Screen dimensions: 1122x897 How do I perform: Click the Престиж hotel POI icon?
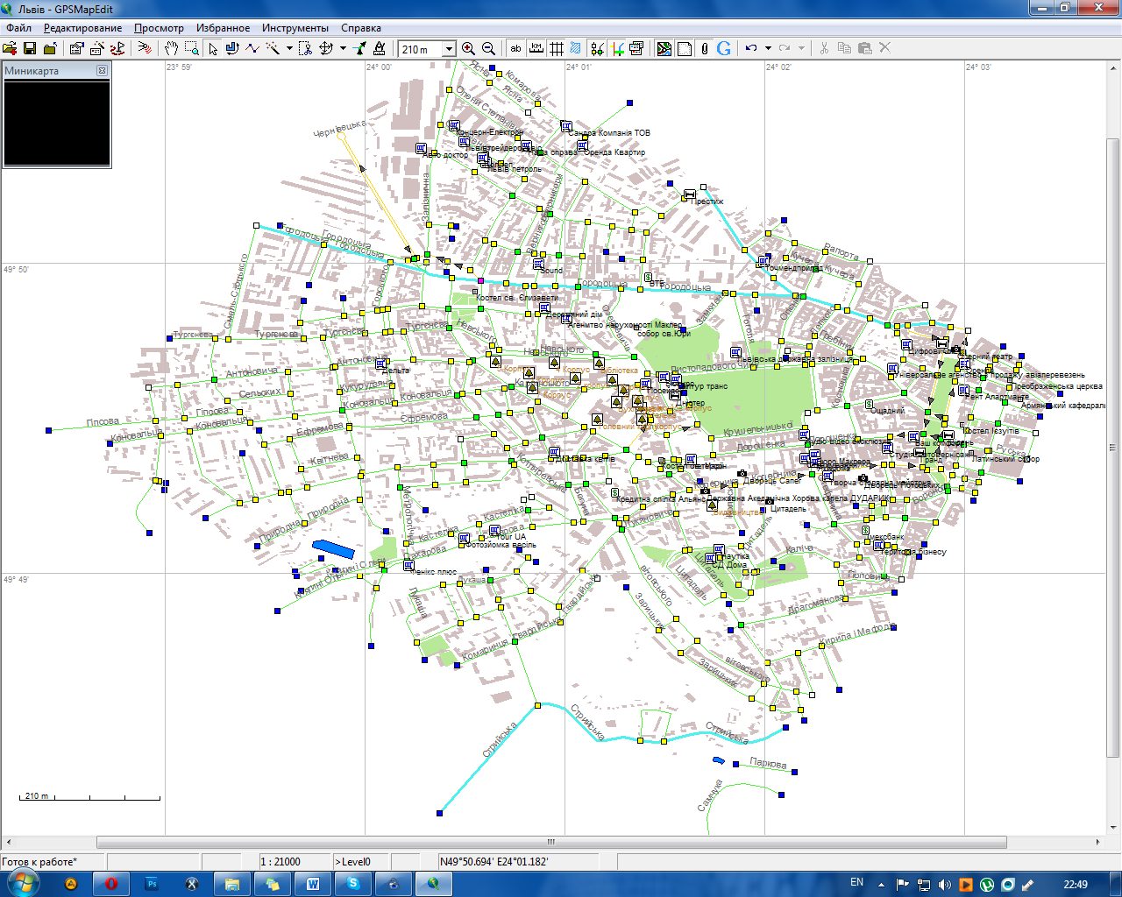(x=690, y=194)
